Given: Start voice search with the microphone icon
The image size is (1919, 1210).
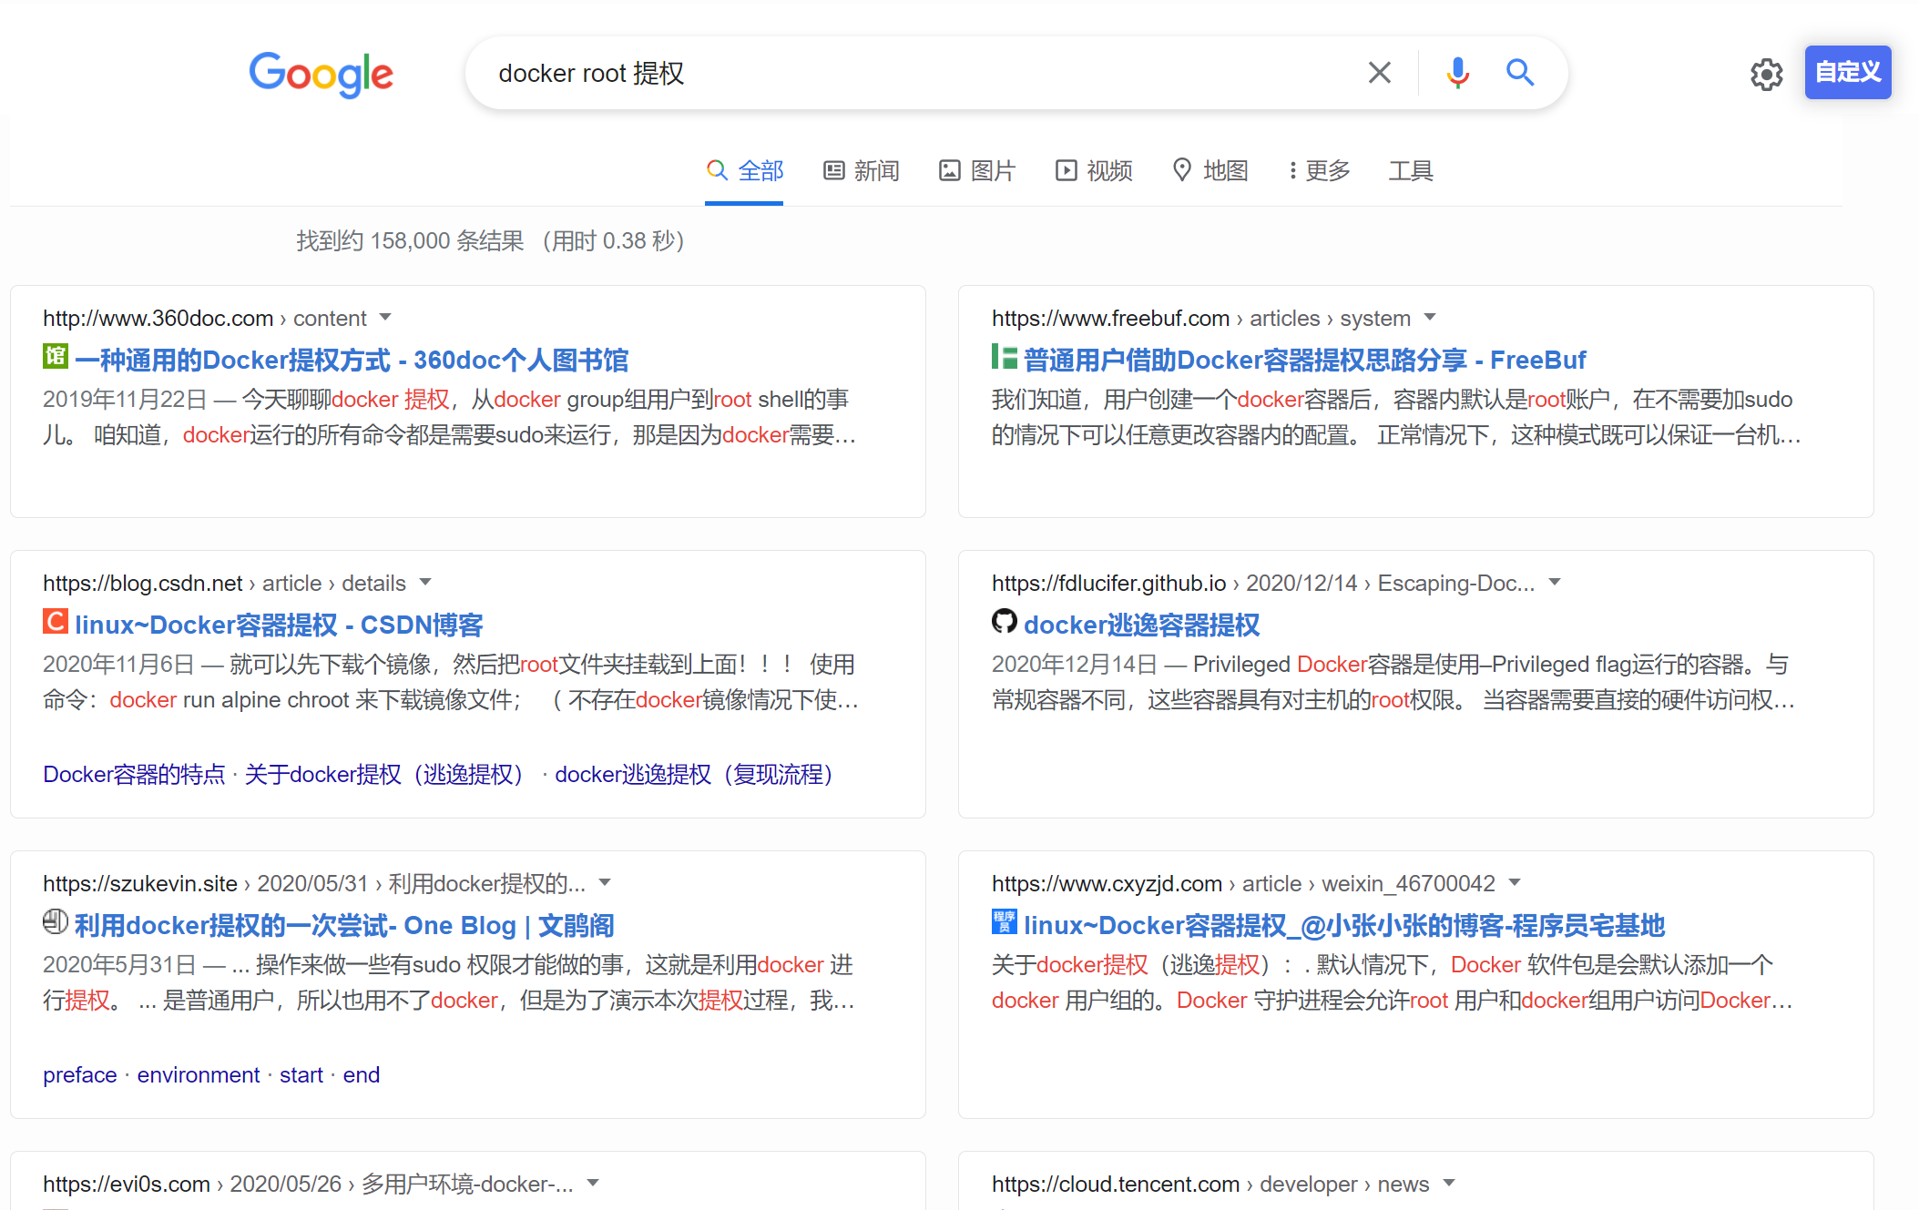Looking at the screenshot, I should tap(1457, 73).
